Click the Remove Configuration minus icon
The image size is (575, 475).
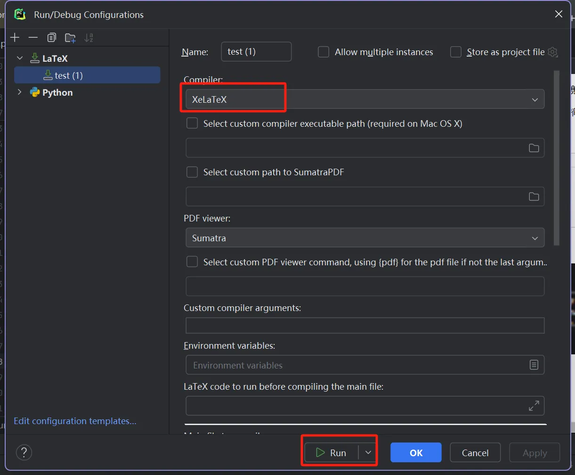[33, 38]
